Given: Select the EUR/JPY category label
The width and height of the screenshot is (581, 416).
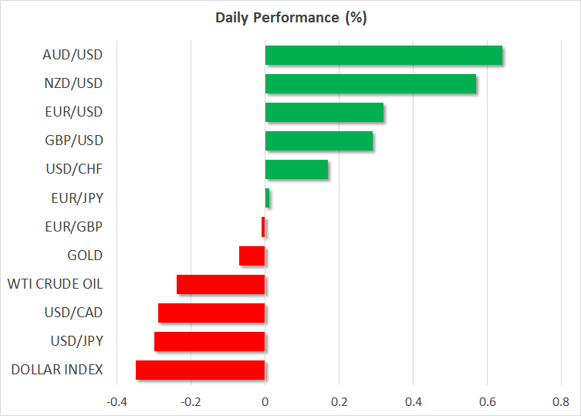Looking at the screenshot, I should click(76, 198).
